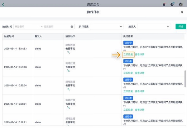Screen dimensions: 187x128
Task: Click the 进行中 badge in the 10:55:06 row
Action: [128, 61]
